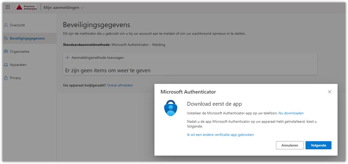Click the Provincie Antwerpen logo
The width and height of the screenshot is (348, 164).
[27, 7]
